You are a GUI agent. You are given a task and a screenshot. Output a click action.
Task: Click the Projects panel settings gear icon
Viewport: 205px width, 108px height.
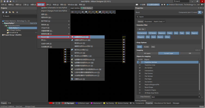coord(17,12)
